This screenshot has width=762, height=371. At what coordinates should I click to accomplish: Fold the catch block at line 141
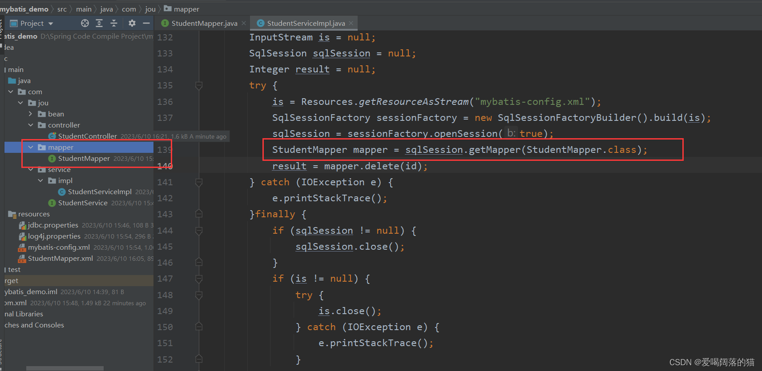pos(199,182)
